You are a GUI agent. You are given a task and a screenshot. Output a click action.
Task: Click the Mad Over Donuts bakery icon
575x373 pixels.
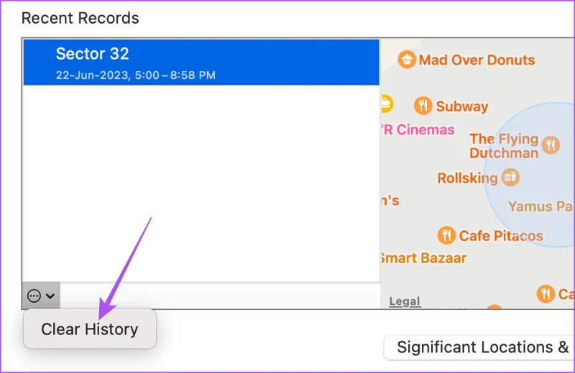point(407,60)
